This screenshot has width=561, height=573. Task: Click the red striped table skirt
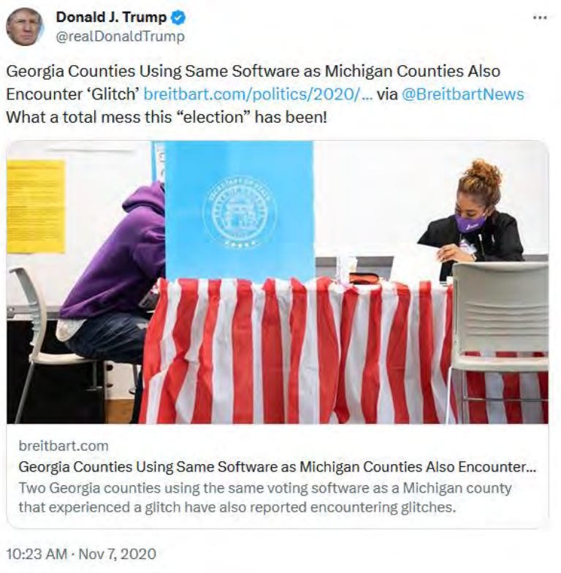coord(296,351)
